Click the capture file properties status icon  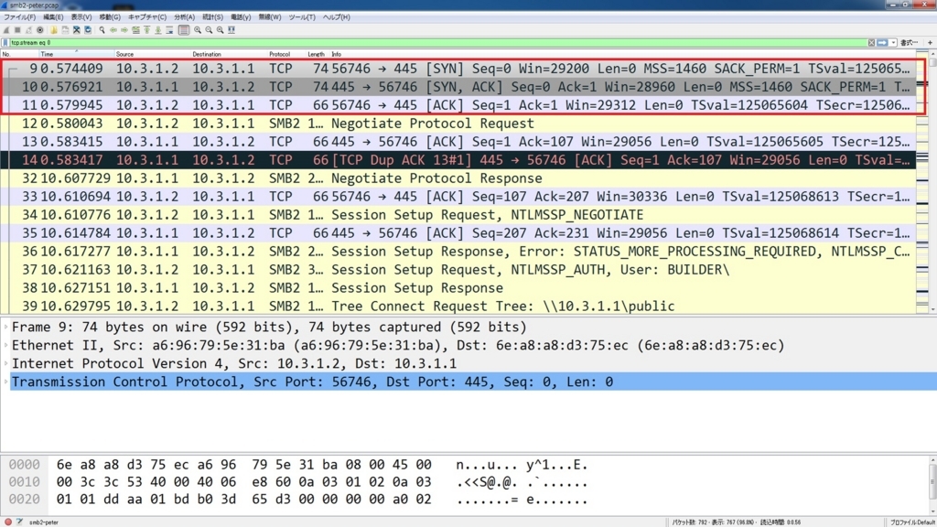click(x=20, y=522)
